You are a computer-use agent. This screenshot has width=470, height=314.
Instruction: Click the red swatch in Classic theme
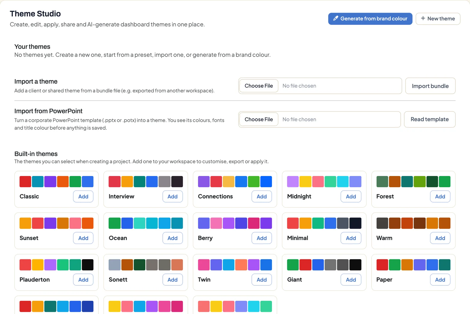tap(25, 182)
